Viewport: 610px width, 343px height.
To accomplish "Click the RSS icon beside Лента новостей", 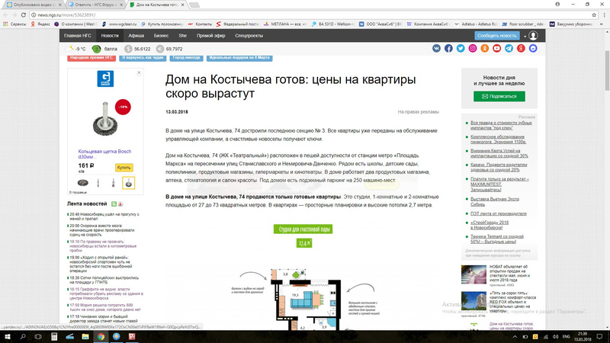I will tap(114, 204).
